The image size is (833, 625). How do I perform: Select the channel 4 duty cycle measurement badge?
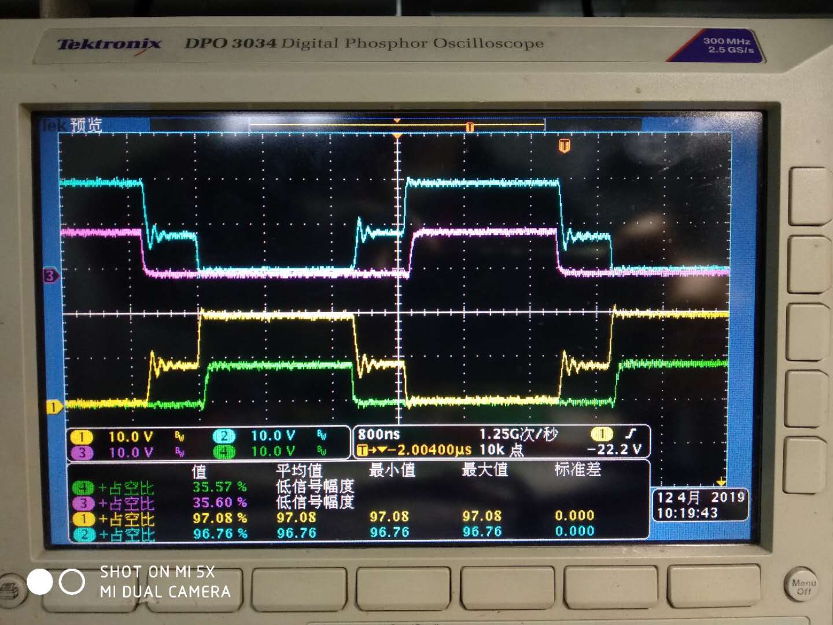tap(83, 488)
